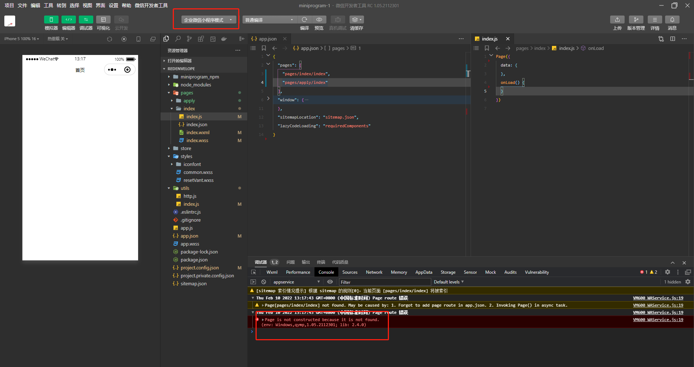Image resolution: width=694 pixels, height=367 pixels.
Task: Toggle the debugger panel button
Action: pos(86,20)
